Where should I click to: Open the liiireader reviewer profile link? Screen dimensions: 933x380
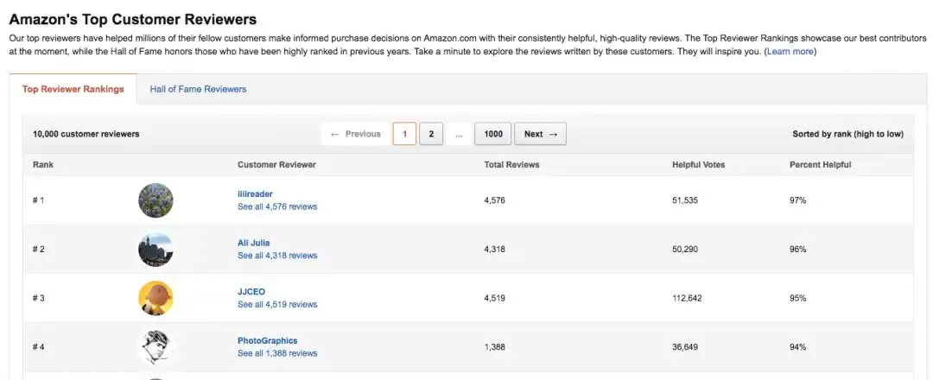click(x=255, y=193)
